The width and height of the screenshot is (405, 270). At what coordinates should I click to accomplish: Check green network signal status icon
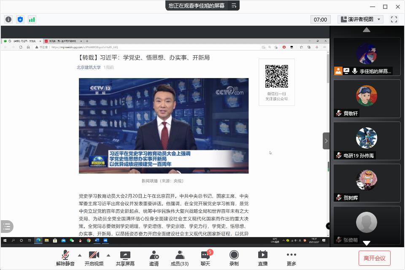pyautogui.click(x=32, y=19)
